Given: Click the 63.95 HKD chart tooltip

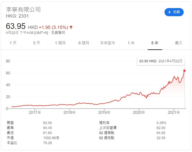Looking at the screenshot, I should 161,61.
